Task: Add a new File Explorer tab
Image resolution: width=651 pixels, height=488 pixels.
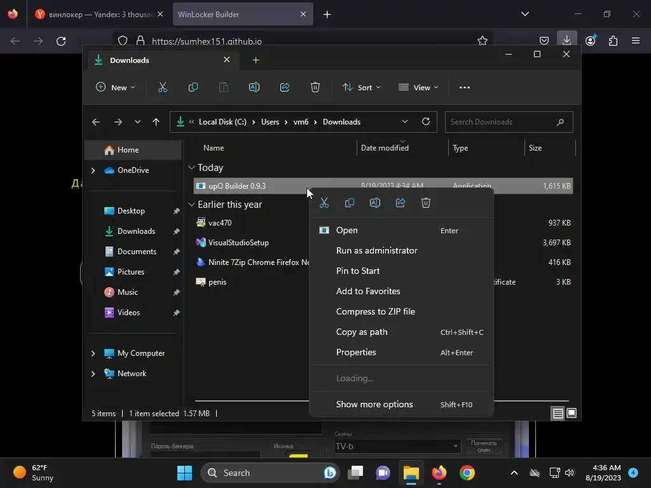Action: pyautogui.click(x=256, y=60)
